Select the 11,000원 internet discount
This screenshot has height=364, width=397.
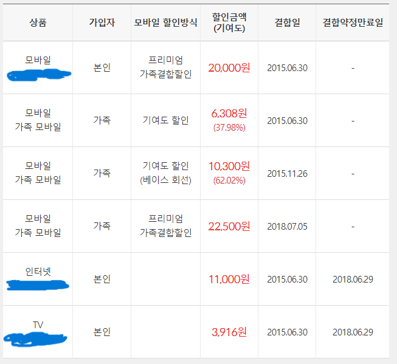click(229, 279)
